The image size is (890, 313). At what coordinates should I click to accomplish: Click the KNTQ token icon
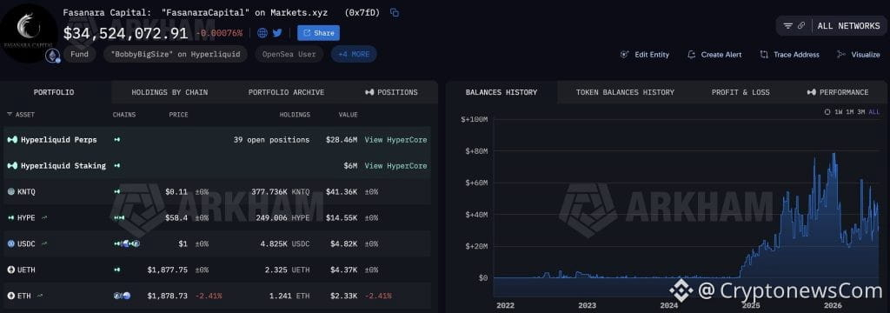[x=10, y=192]
